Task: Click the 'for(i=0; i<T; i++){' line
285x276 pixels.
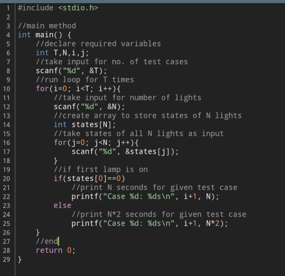Action: 78,89
